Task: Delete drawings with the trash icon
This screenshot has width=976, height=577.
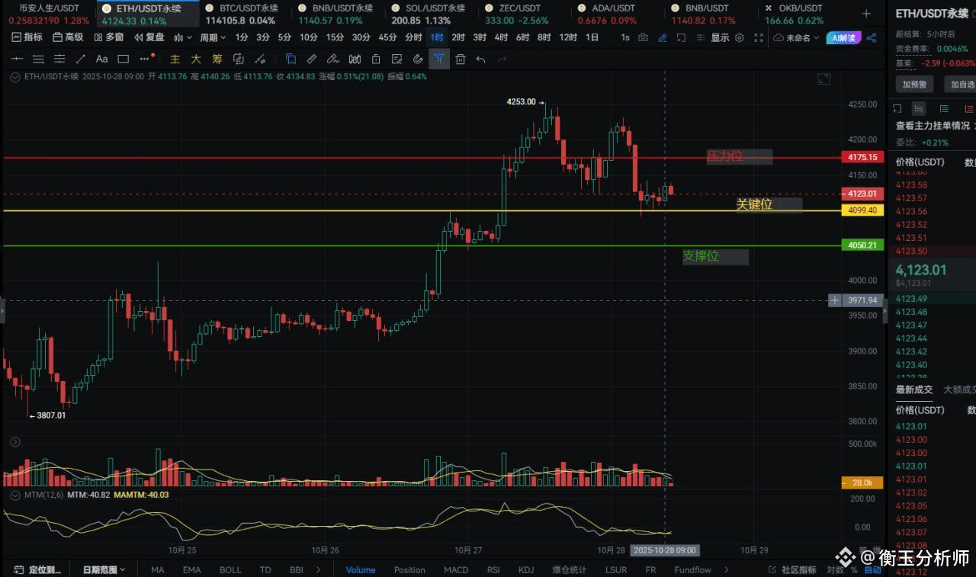Action: click(x=460, y=59)
